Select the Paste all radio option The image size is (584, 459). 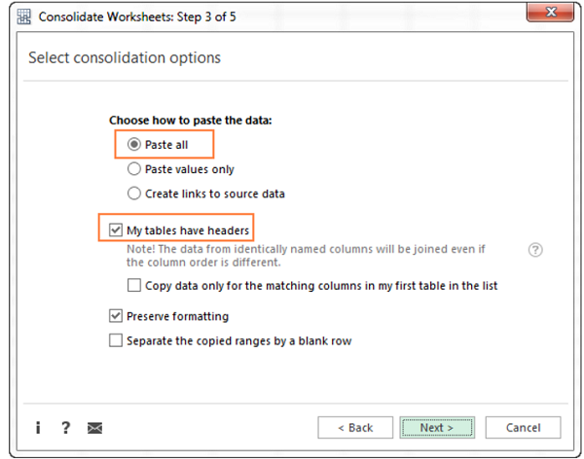click(x=134, y=145)
